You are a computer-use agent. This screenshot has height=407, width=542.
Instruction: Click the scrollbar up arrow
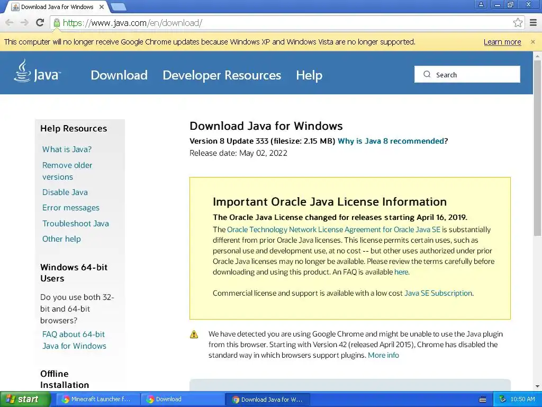point(537,55)
